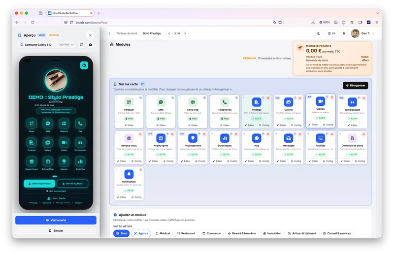The width and height of the screenshot is (394, 254).
Task: Click the Rendez-vous calendar icon
Action: tap(129, 138)
